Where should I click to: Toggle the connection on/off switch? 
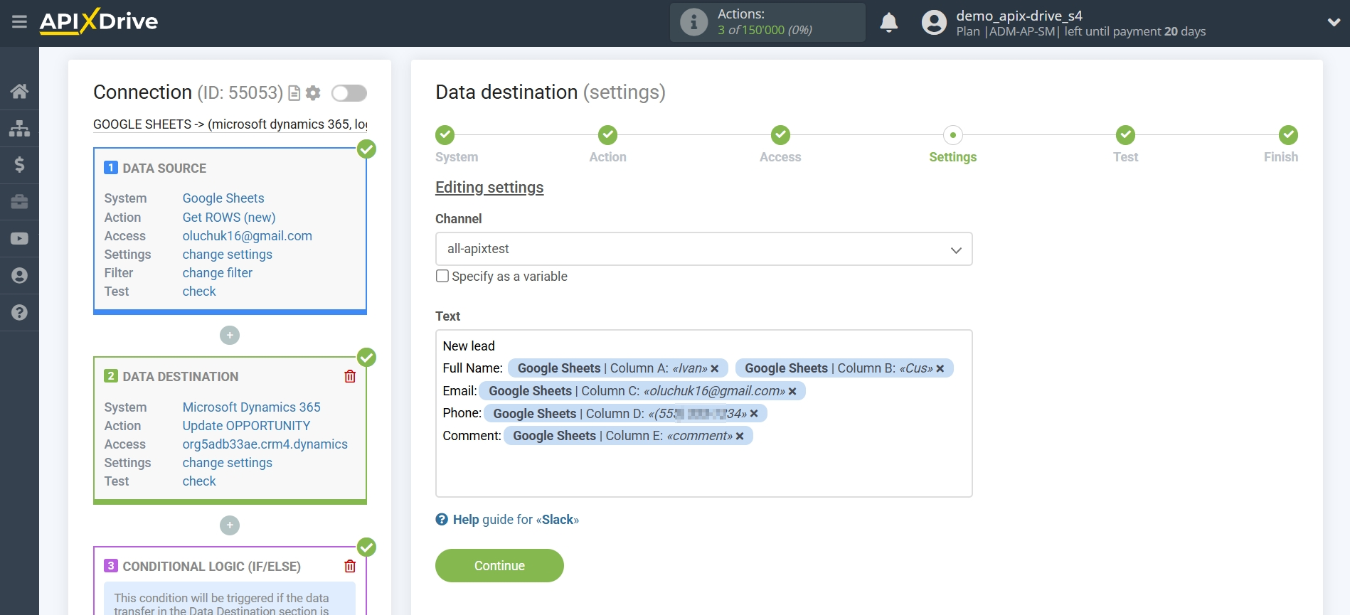coord(349,93)
